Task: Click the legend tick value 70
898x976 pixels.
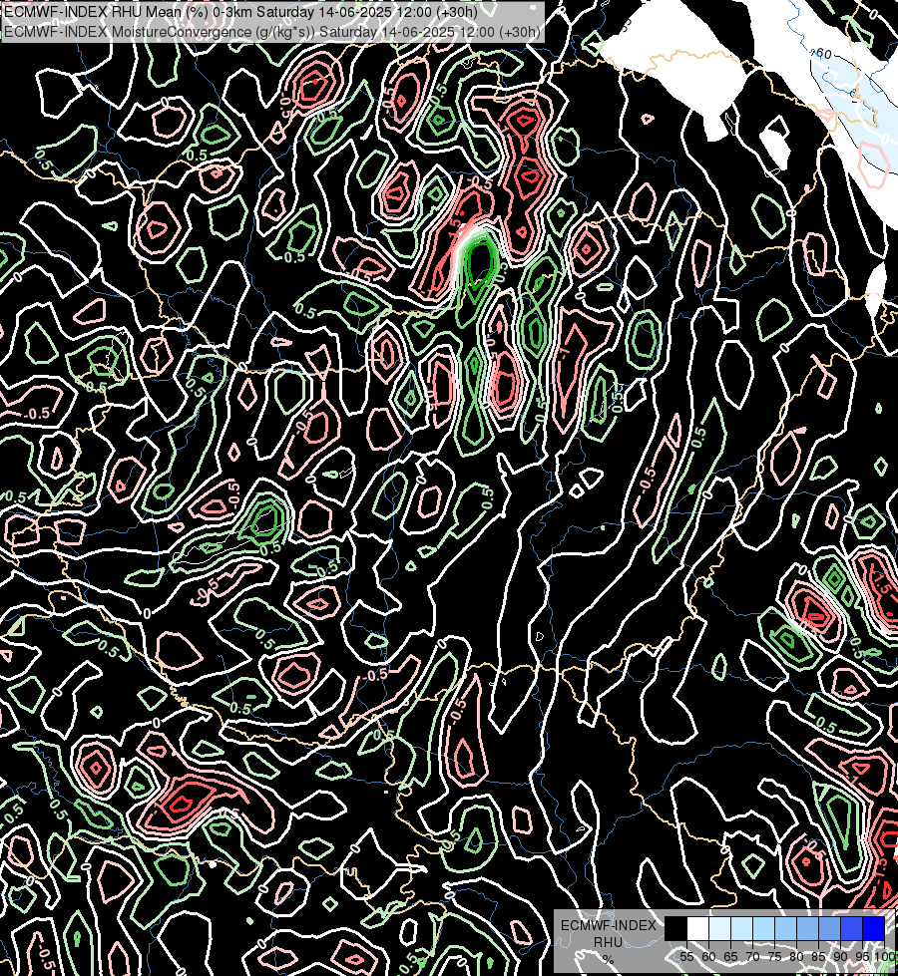Action: click(752, 957)
